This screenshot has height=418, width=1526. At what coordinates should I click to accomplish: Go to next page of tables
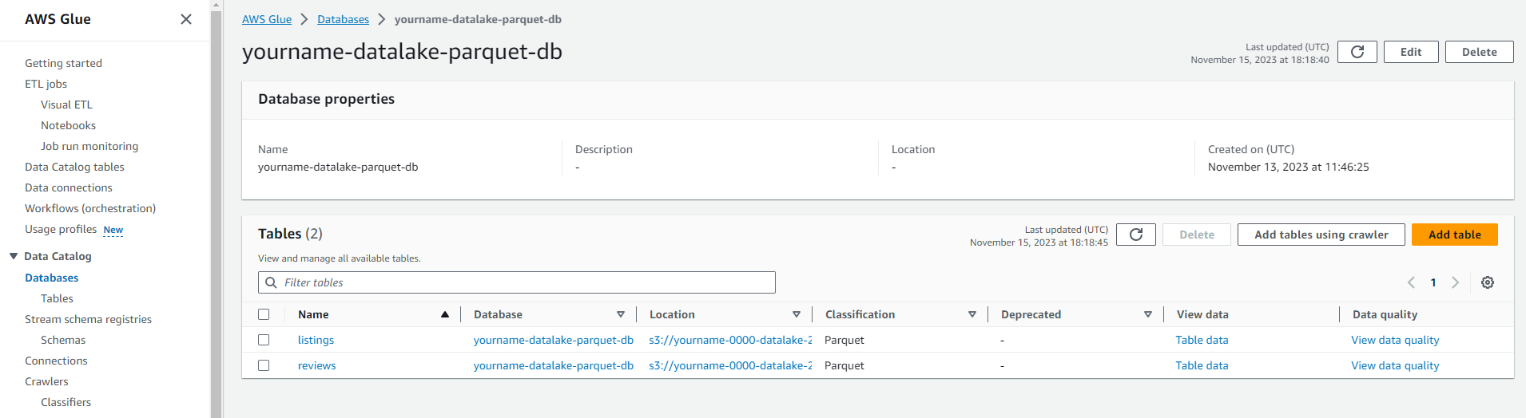point(1456,282)
